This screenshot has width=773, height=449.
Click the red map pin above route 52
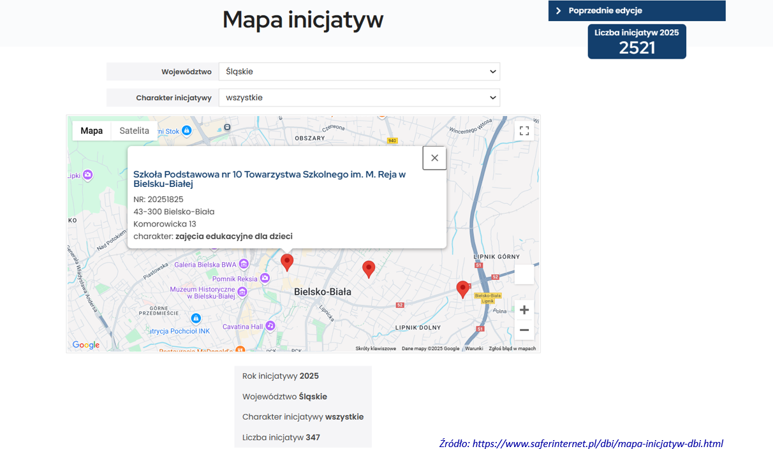pyautogui.click(x=369, y=269)
